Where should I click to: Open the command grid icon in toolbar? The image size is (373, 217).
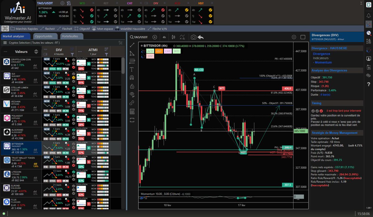[5, 28]
